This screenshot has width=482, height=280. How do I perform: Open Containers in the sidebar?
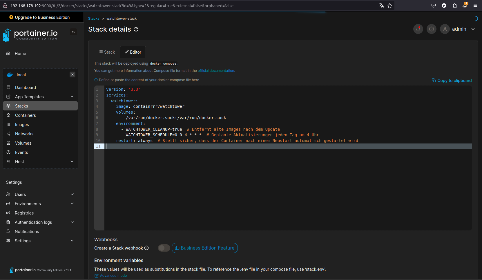pyautogui.click(x=26, y=115)
